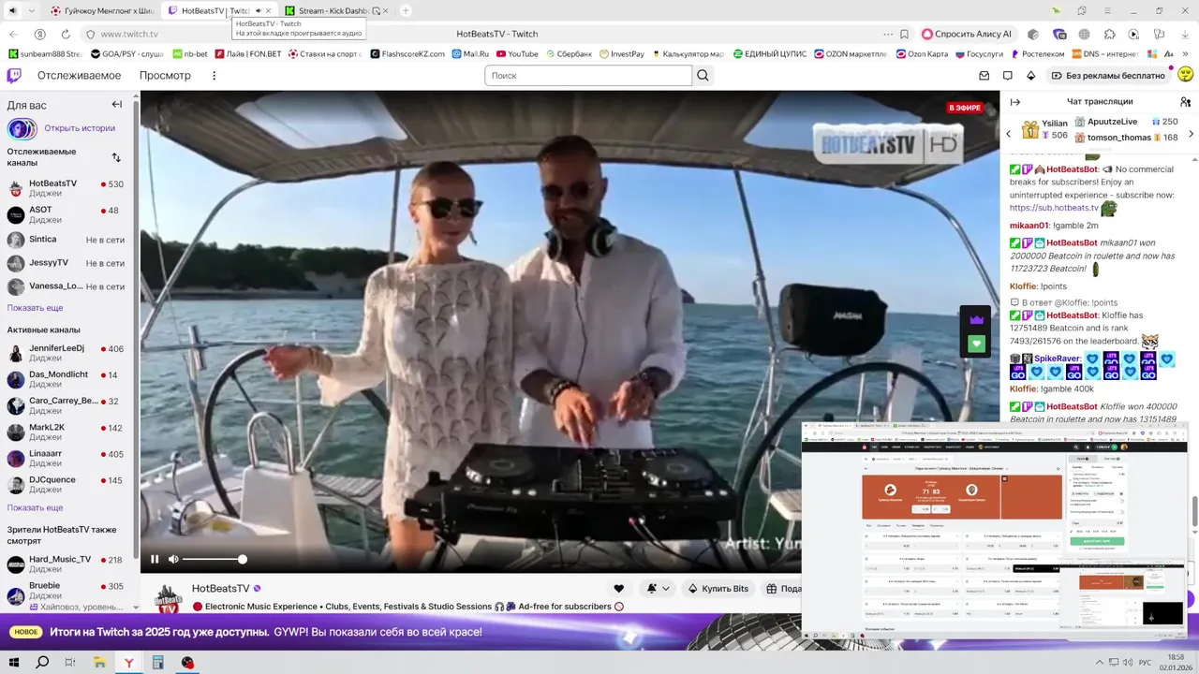
Task: Expand Показать еще under followed channels
Action: click(36, 308)
